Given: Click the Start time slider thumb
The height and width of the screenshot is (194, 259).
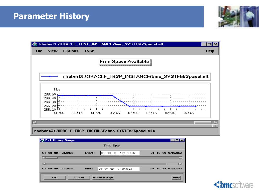Looking at the screenshot, I should [x=52, y=158].
